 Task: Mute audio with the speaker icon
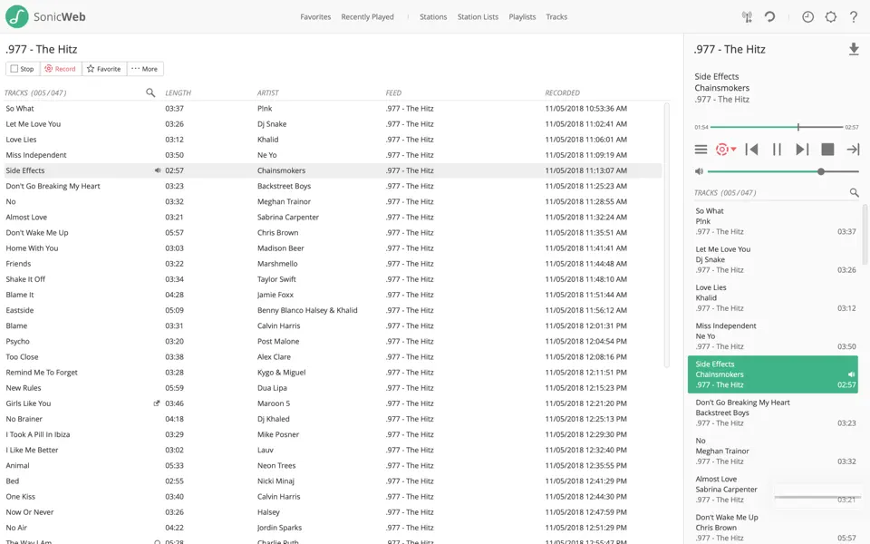[x=699, y=171]
